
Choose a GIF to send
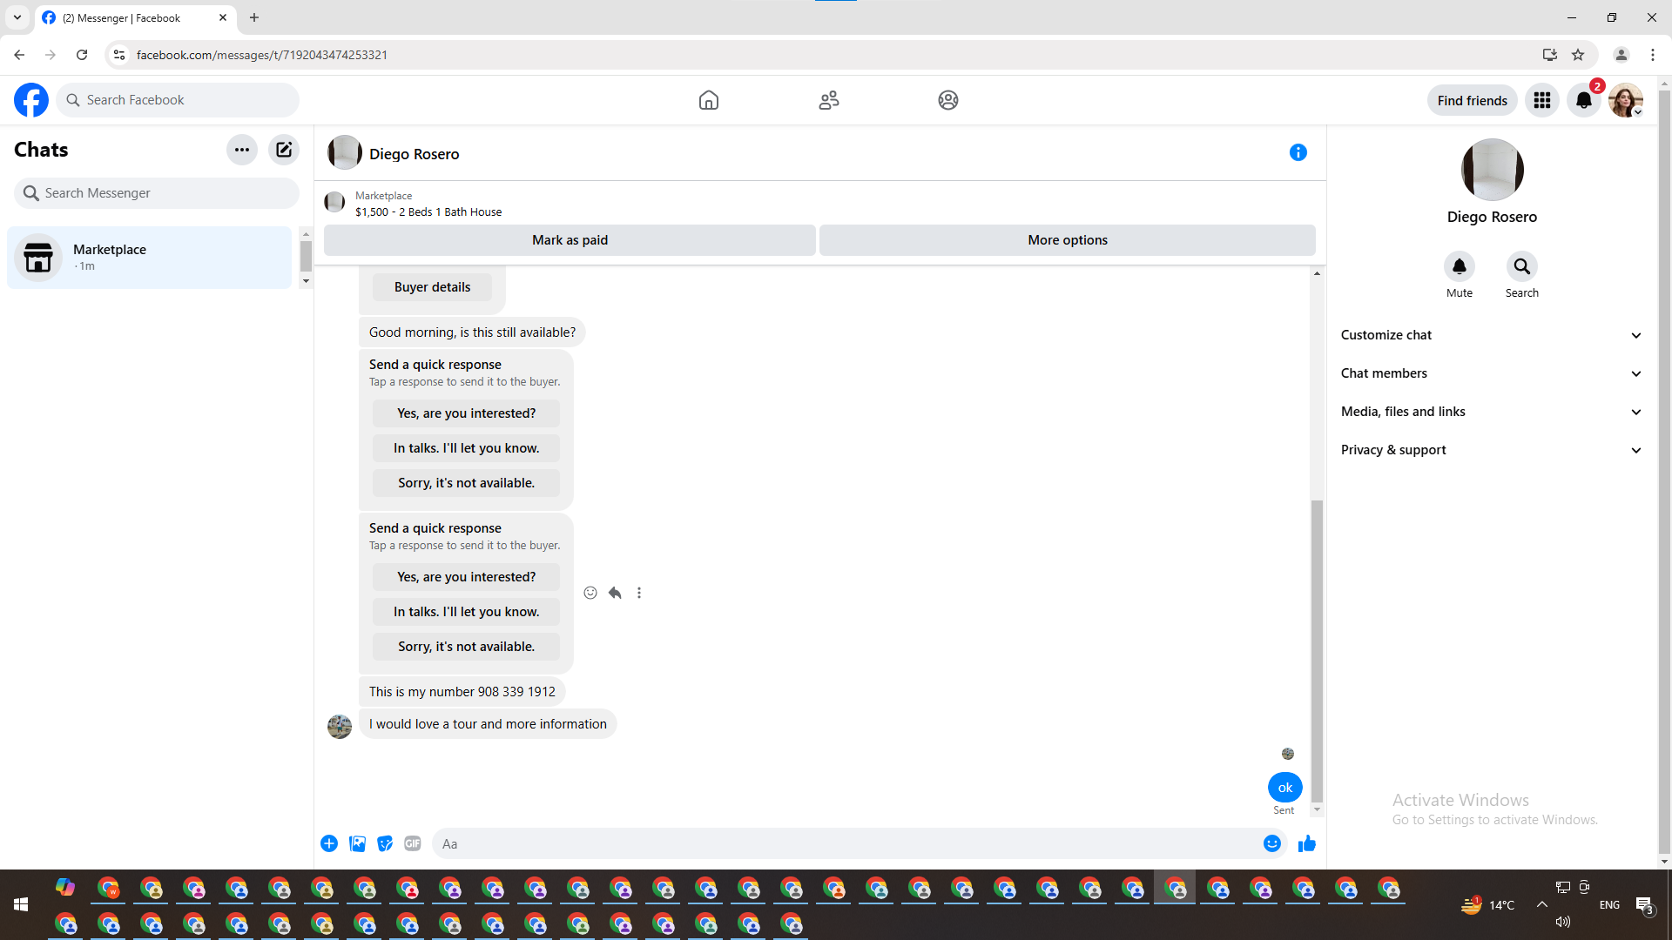[x=413, y=843]
